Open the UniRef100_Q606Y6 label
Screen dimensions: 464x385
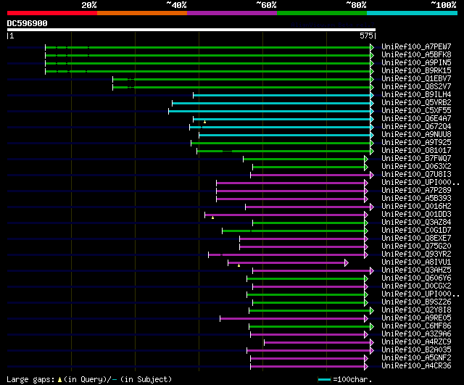pyautogui.click(x=416, y=278)
